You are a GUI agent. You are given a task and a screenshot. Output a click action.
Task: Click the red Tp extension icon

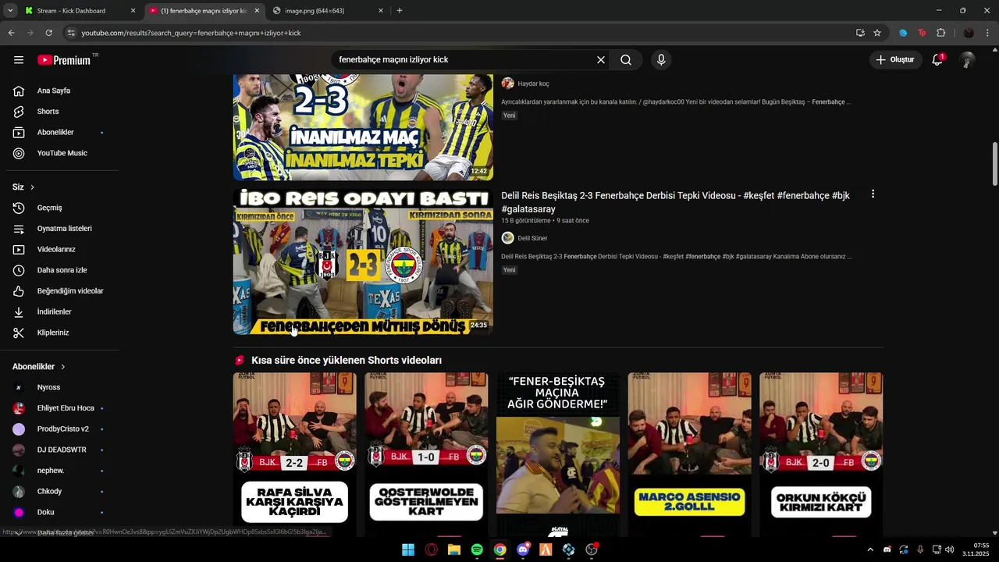pyautogui.click(x=922, y=33)
